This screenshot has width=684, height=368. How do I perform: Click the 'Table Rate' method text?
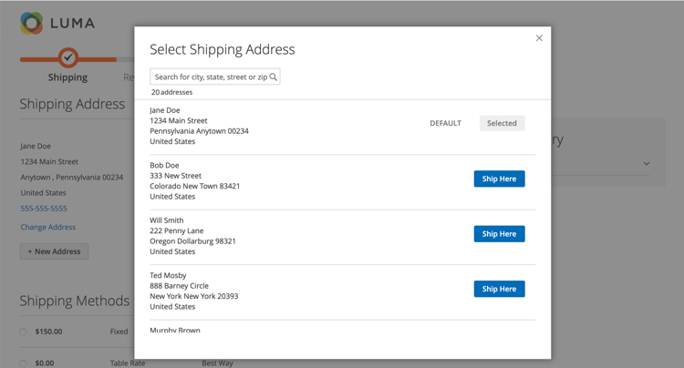pos(128,363)
